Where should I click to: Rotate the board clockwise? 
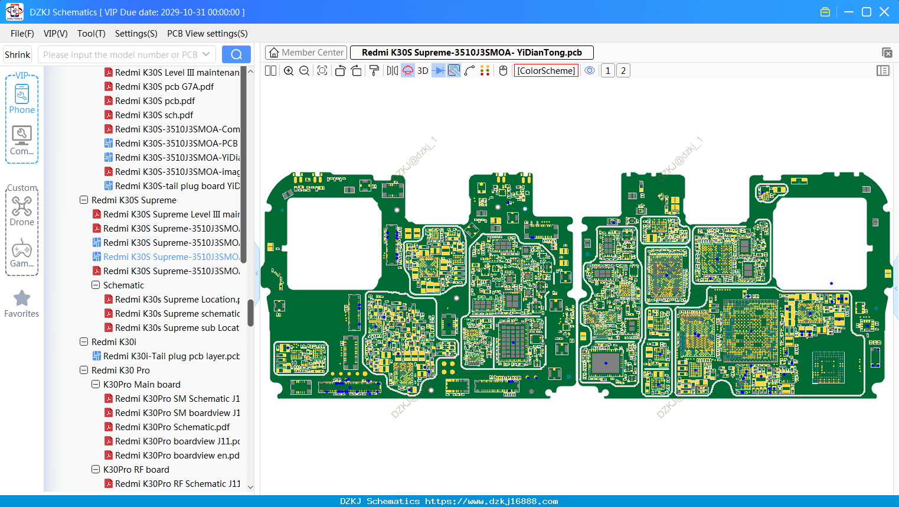coord(357,71)
